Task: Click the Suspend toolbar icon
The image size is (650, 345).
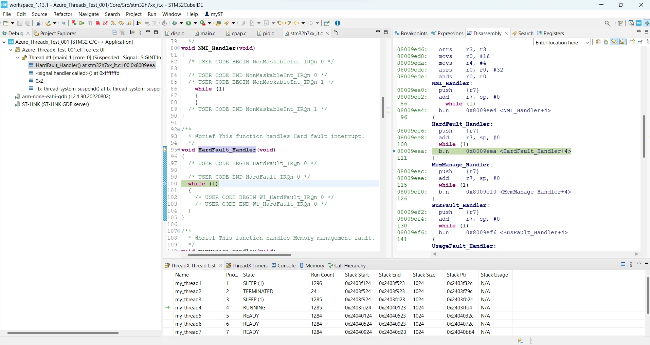Action: click(x=90, y=23)
